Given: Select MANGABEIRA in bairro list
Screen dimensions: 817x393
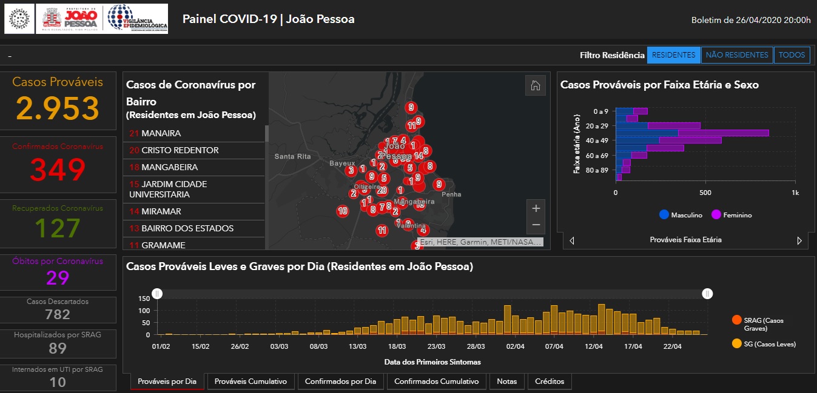Looking at the screenshot, I should (x=194, y=167).
